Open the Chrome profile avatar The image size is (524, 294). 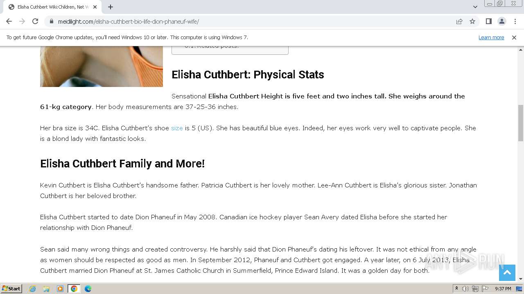[501, 21]
